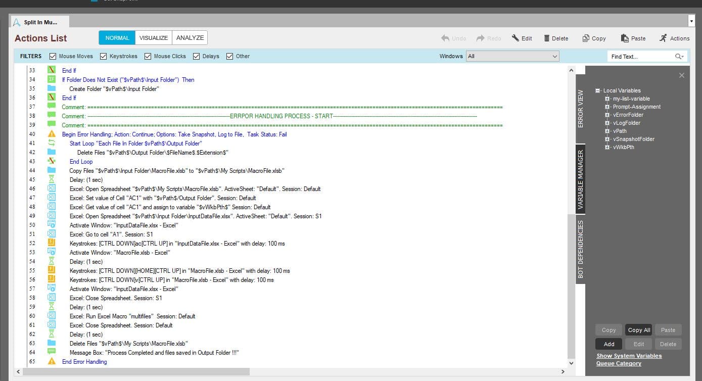The height and width of the screenshot is (381, 702).
Task: Open the Show System Variables link
Action: coord(629,356)
